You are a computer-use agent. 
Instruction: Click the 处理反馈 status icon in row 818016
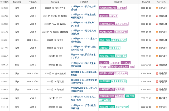157,89
